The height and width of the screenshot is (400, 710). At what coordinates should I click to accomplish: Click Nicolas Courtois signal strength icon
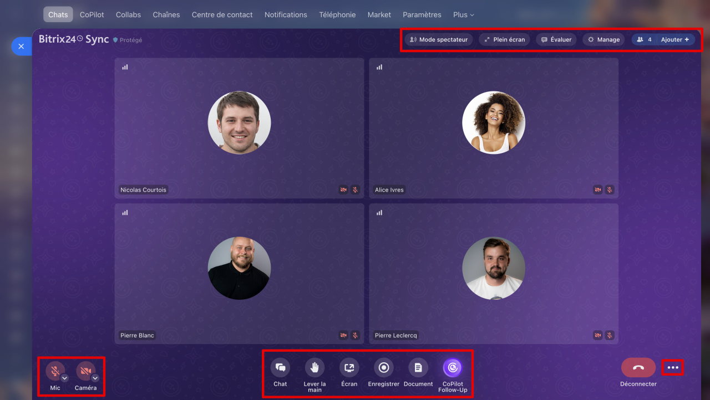(x=125, y=67)
